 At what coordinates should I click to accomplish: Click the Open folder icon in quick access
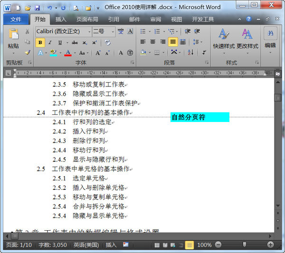click(28, 8)
